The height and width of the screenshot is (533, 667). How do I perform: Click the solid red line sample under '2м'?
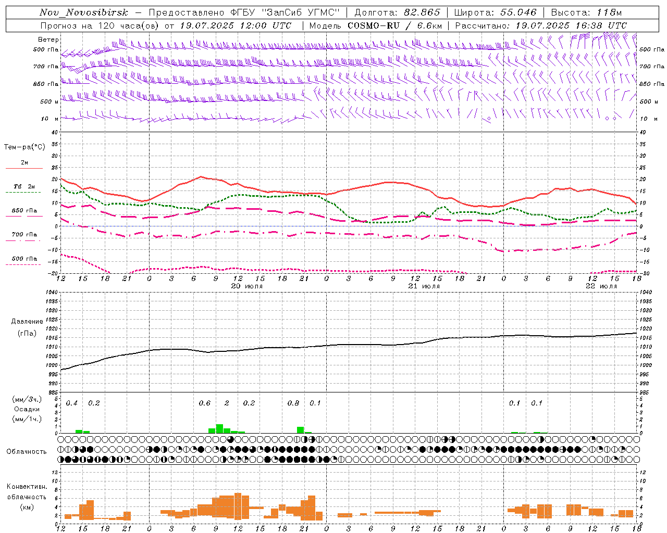(24, 169)
